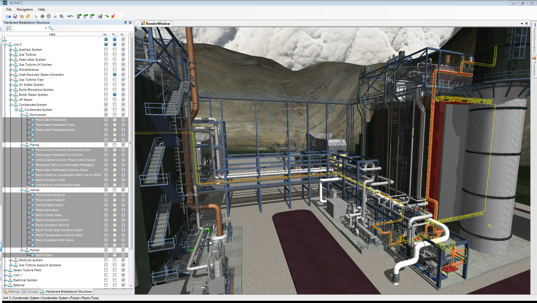The height and width of the screenshot is (303, 537).
Task: Click the open folder toolbar icon
Action: tap(9, 16)
